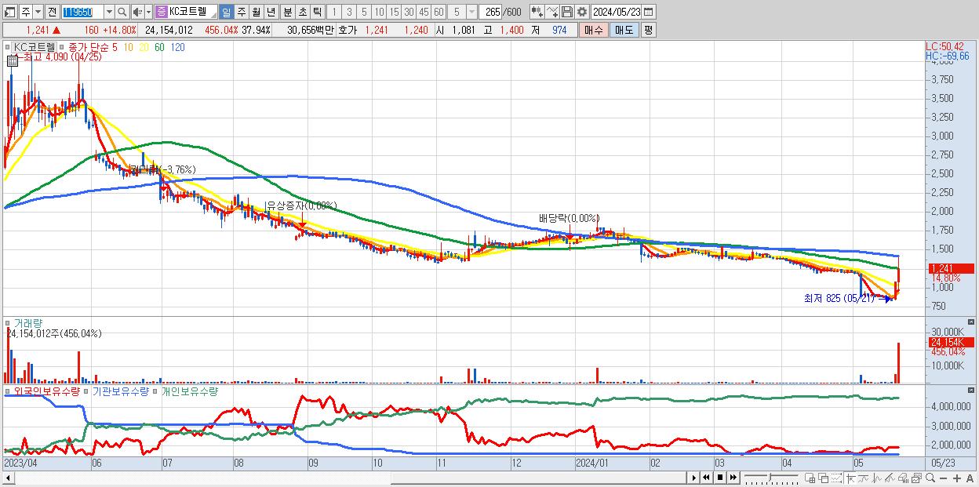Click the pencil drawing chart icon

(x=890, y=478)
